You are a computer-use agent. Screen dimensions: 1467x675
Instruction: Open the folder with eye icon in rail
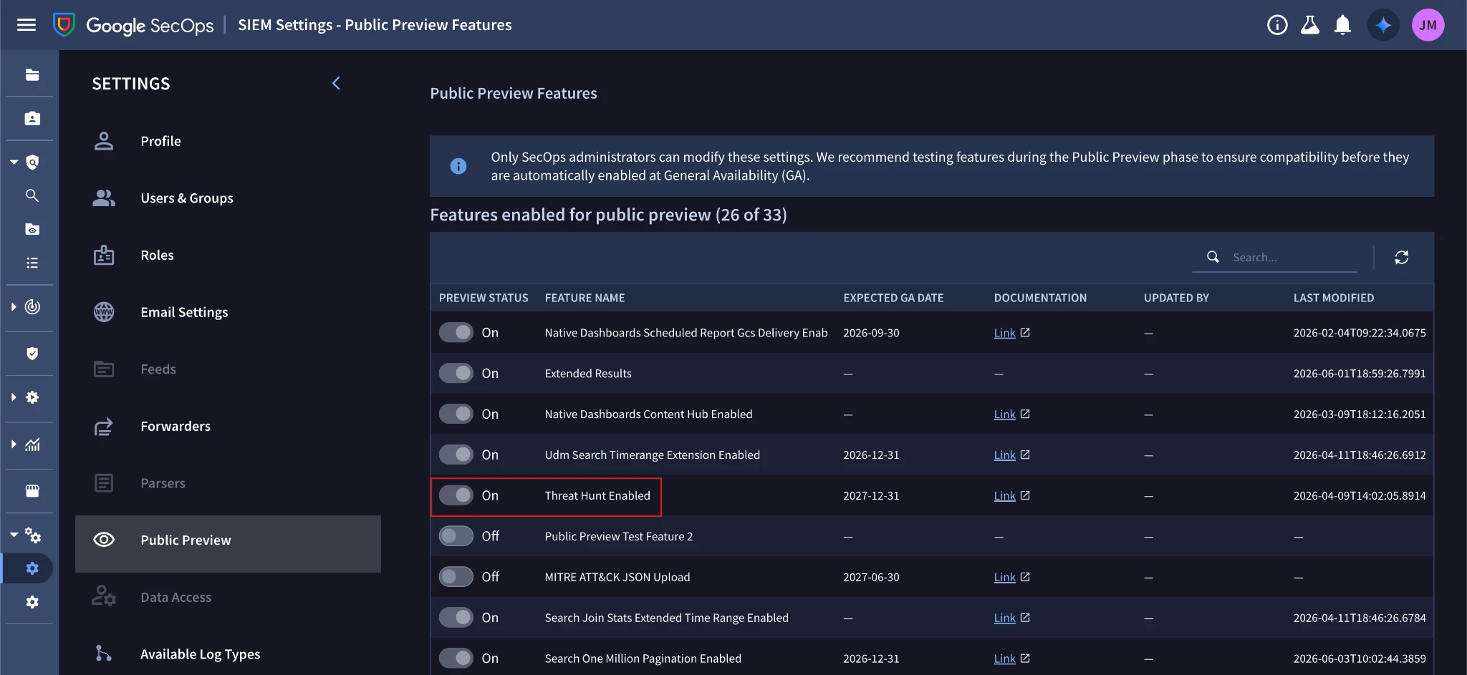click(32, 229)
